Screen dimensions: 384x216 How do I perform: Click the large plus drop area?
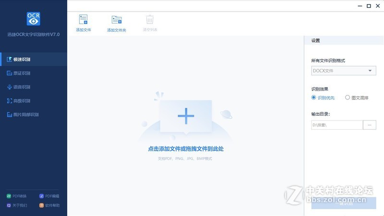(x=186, y=116)
